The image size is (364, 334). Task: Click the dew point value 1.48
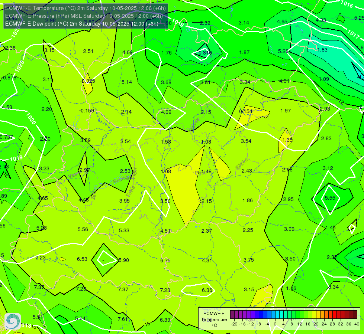(x=206, y=171)
